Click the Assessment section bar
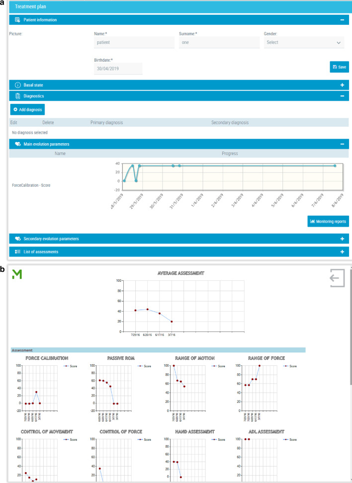 (x=158, y=350)
